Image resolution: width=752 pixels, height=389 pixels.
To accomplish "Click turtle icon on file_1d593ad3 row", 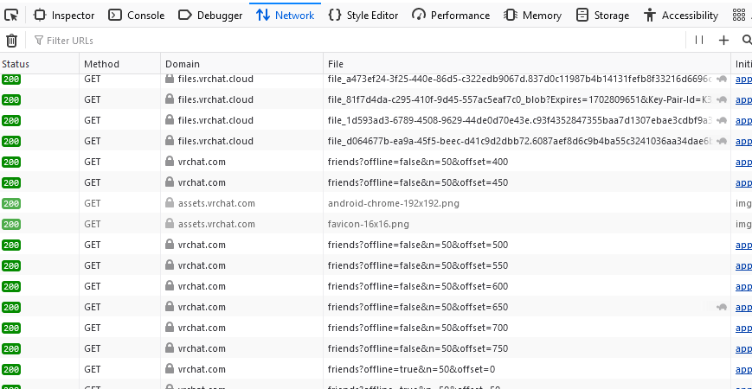I will pos(722,121).
